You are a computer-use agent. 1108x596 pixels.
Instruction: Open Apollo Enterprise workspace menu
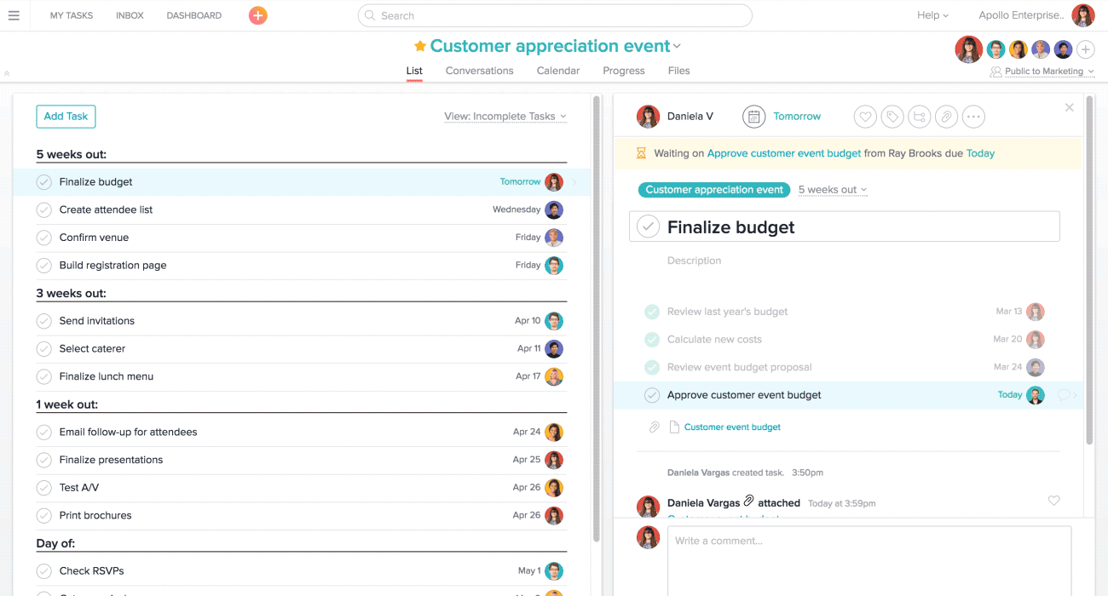coord(1021,15)
